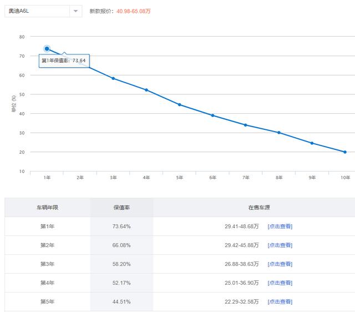Open 点击查看 link for 第1年 row
The height and width of the screenshot is (312, 355).
pyautogui.click(x=280, y=227)
